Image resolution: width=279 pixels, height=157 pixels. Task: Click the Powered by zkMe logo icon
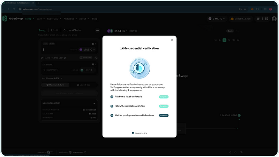click(x=133, y=133)
